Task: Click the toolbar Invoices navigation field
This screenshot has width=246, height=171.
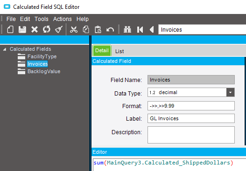Action: [202, 29]
